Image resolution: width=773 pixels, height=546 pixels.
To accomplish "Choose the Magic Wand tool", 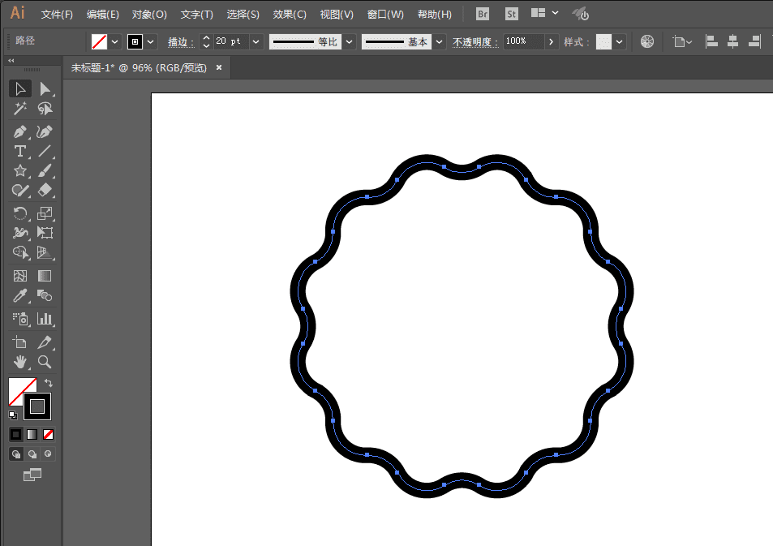I will pyautogui.click(x=20, y=109).
